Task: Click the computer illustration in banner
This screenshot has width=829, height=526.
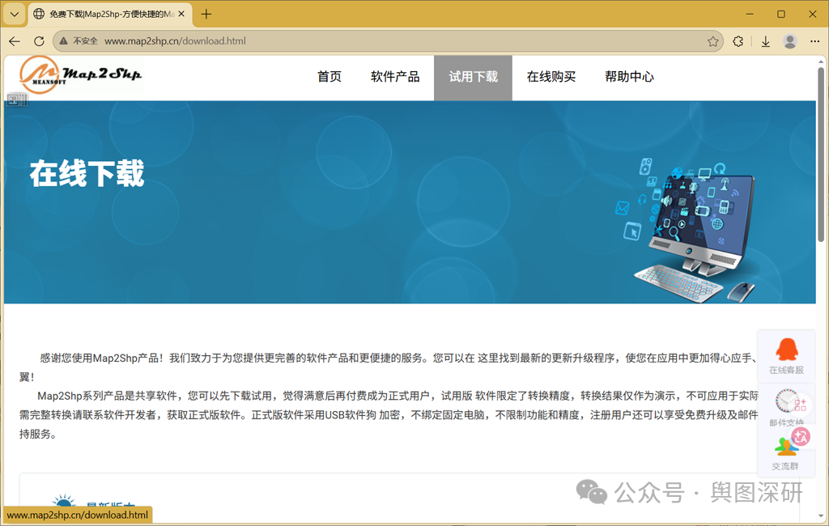Action: click(687, 230)
